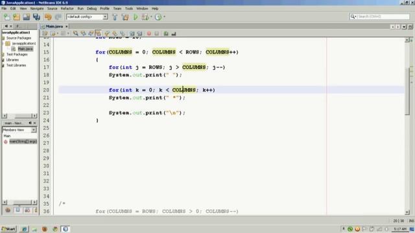415x233 pixels.
Task: Click the Redo toolbar icon
Action: coord(58,17)
